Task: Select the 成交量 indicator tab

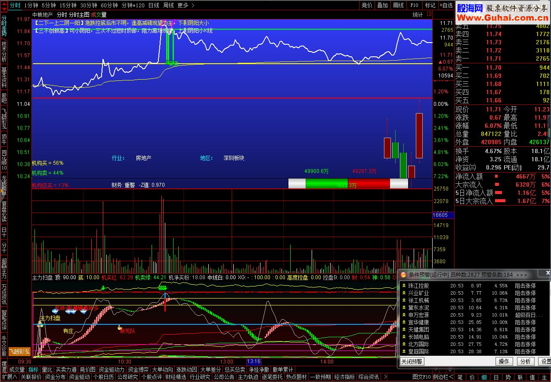Action: click(x=17, y=370)
